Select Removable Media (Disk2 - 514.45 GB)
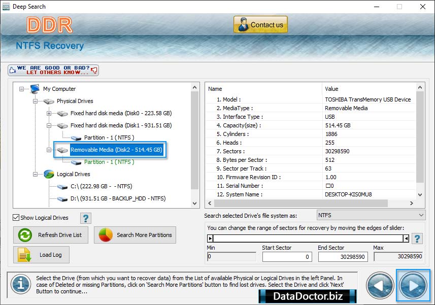This screenshot has height=305, width=435. (116, 150)
